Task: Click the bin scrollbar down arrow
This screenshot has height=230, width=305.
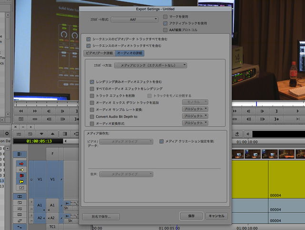Action: 8,114
